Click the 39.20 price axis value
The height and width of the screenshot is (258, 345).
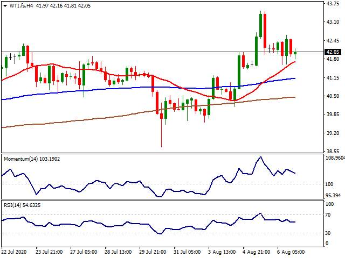(333, 133)
